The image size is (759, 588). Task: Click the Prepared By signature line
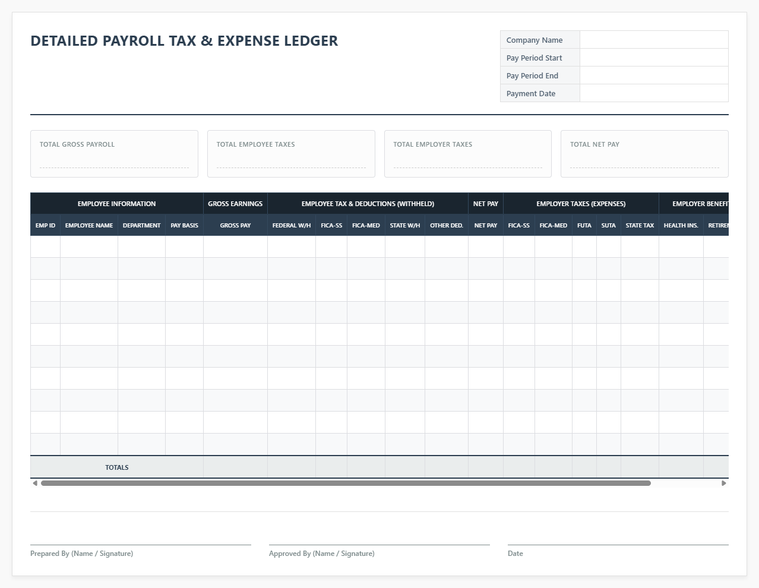coord(141,545)
